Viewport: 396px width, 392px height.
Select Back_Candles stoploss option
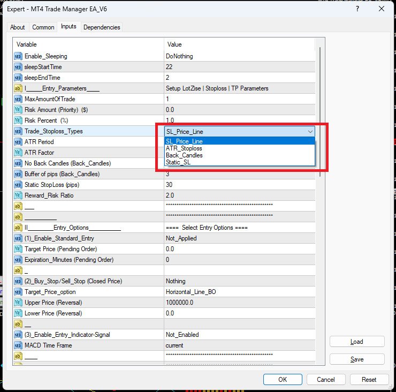pyautogui.click(x=184, y=155)
